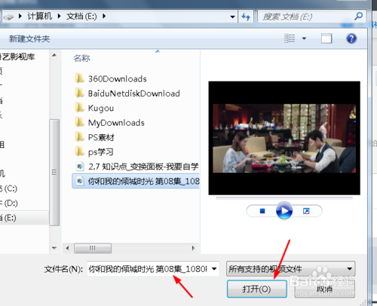Screen dimensions: 377x306
Task: Click the New Folder (新建文件夹) button
Action: [29, 38]
